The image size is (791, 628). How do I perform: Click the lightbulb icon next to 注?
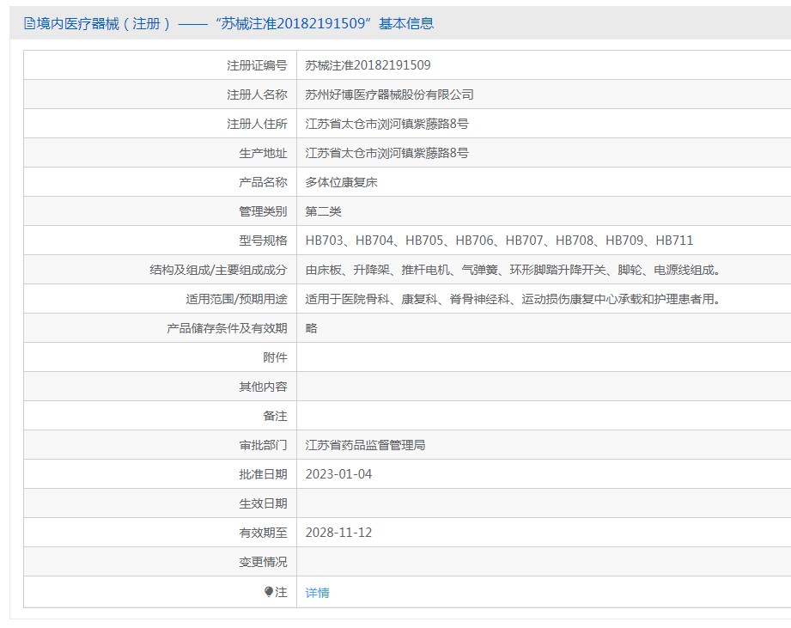(269, 592)
